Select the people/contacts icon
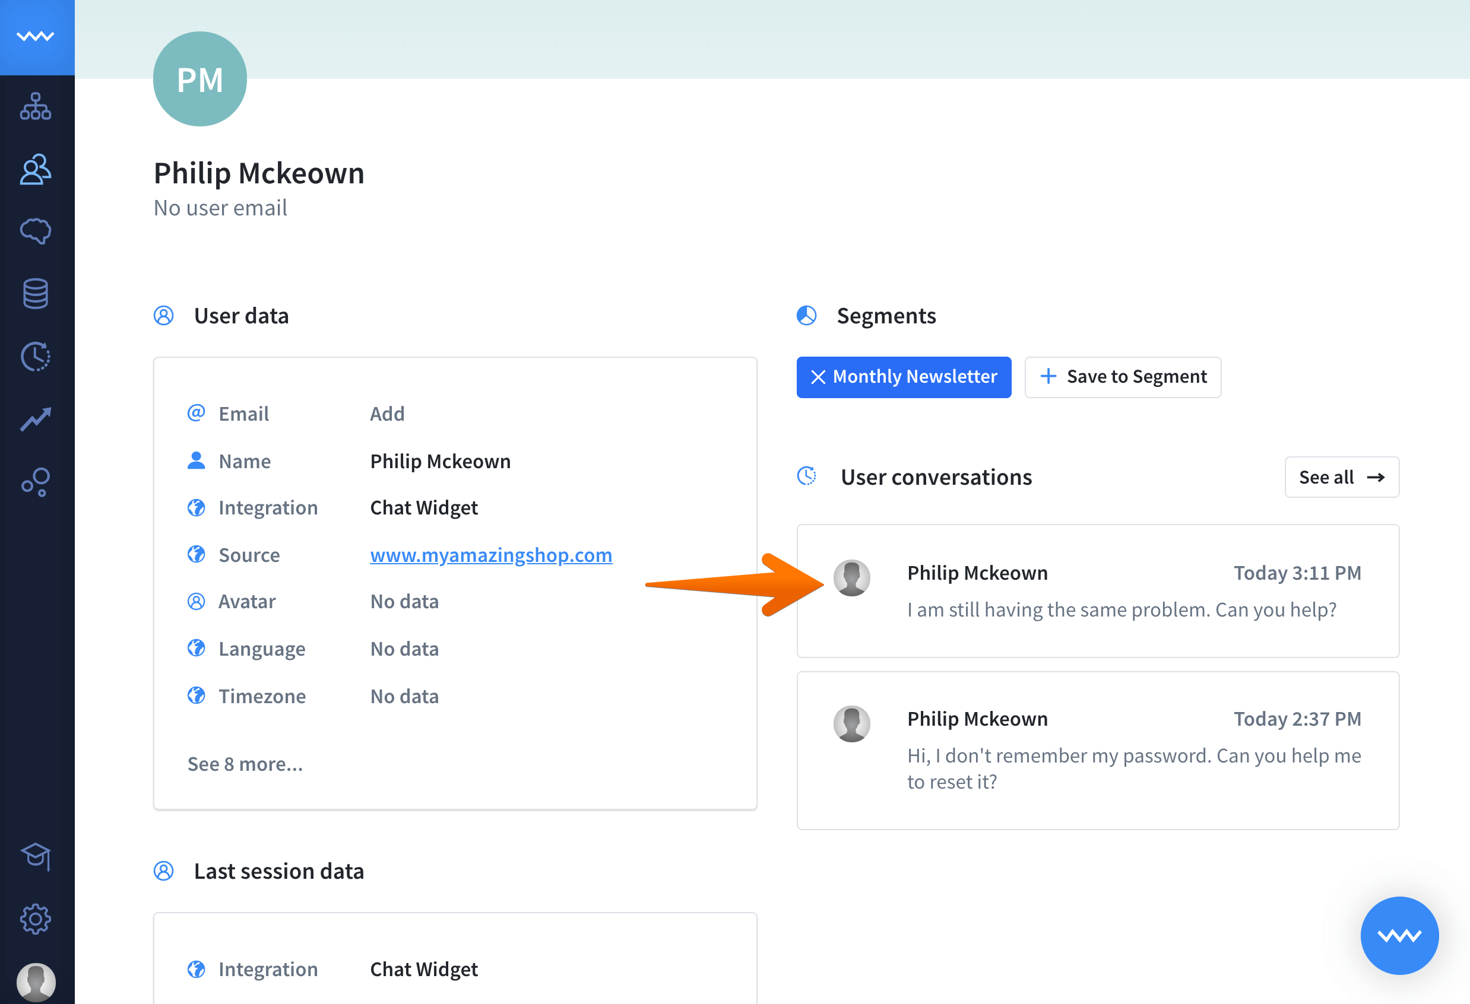The image size is (1470, 1004). (36, 170)
